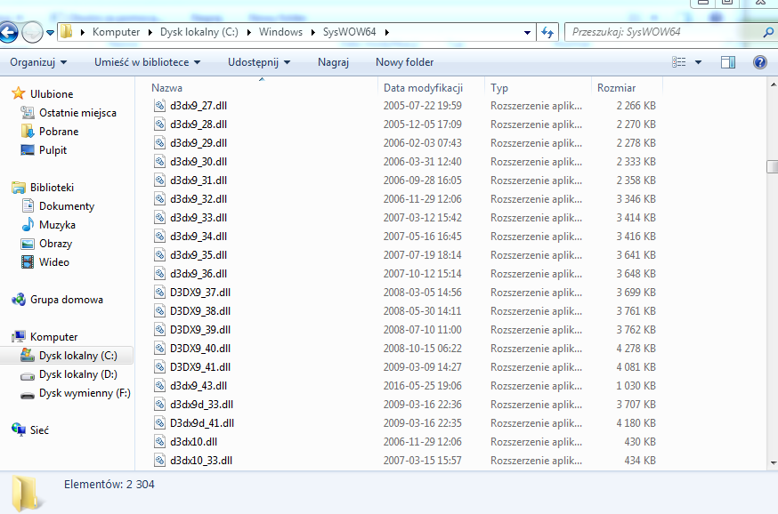Click SysWOW64 breadcrumb segment
Image resolution: width=778 pixels, height=514 pixels.
(x=349, y=32)
